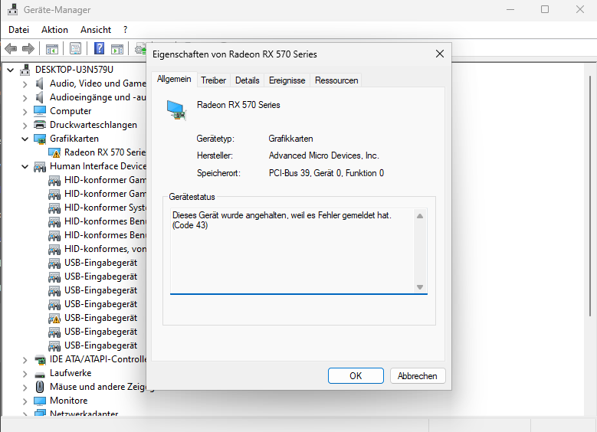The height and width of the screenshot is (432, 597).
Task: Expand the Laufwerke node
Action: pos(25,374)
